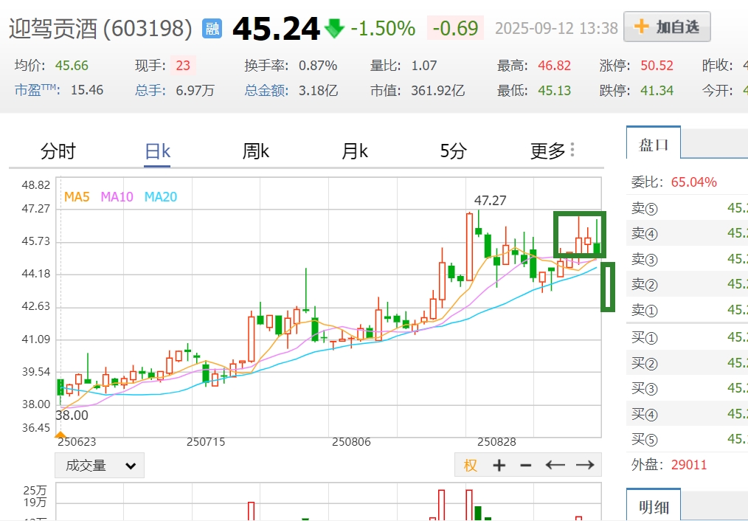Screen dimensions: 748x521
Task: Click the -1.50% change percentage
Action: click(383, 29)
